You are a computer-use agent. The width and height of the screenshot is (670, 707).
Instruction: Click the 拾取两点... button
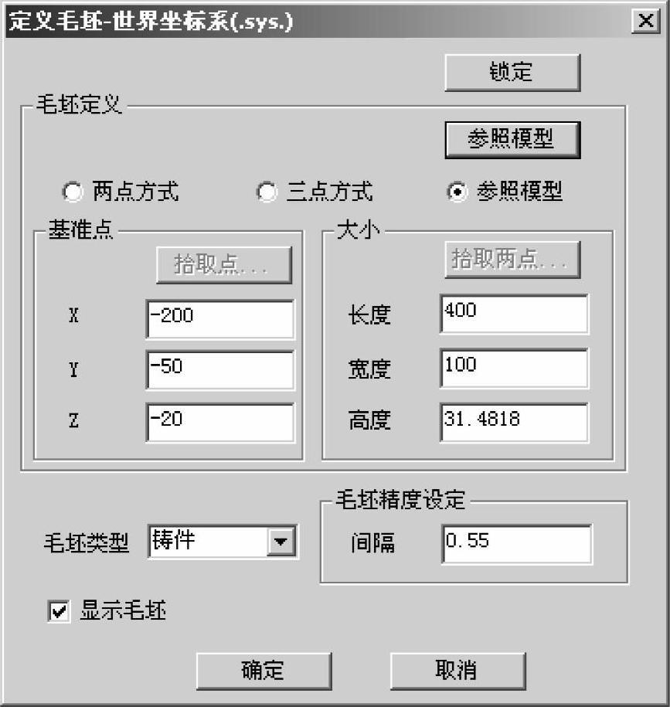click(x=512, y=260)
